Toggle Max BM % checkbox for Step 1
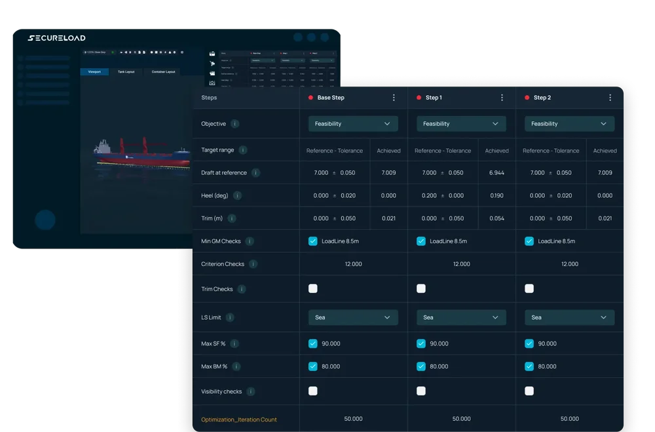Screen dimensions: 655x432 [x=421, y=366]
